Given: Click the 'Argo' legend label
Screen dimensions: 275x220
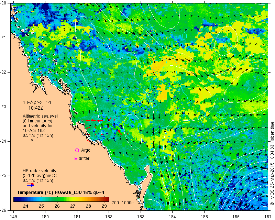Looking at the screenshot, I should pos(86,150).
